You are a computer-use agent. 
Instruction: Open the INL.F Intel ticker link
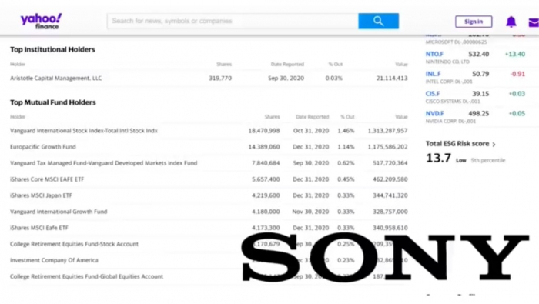(x=433, y=74)
